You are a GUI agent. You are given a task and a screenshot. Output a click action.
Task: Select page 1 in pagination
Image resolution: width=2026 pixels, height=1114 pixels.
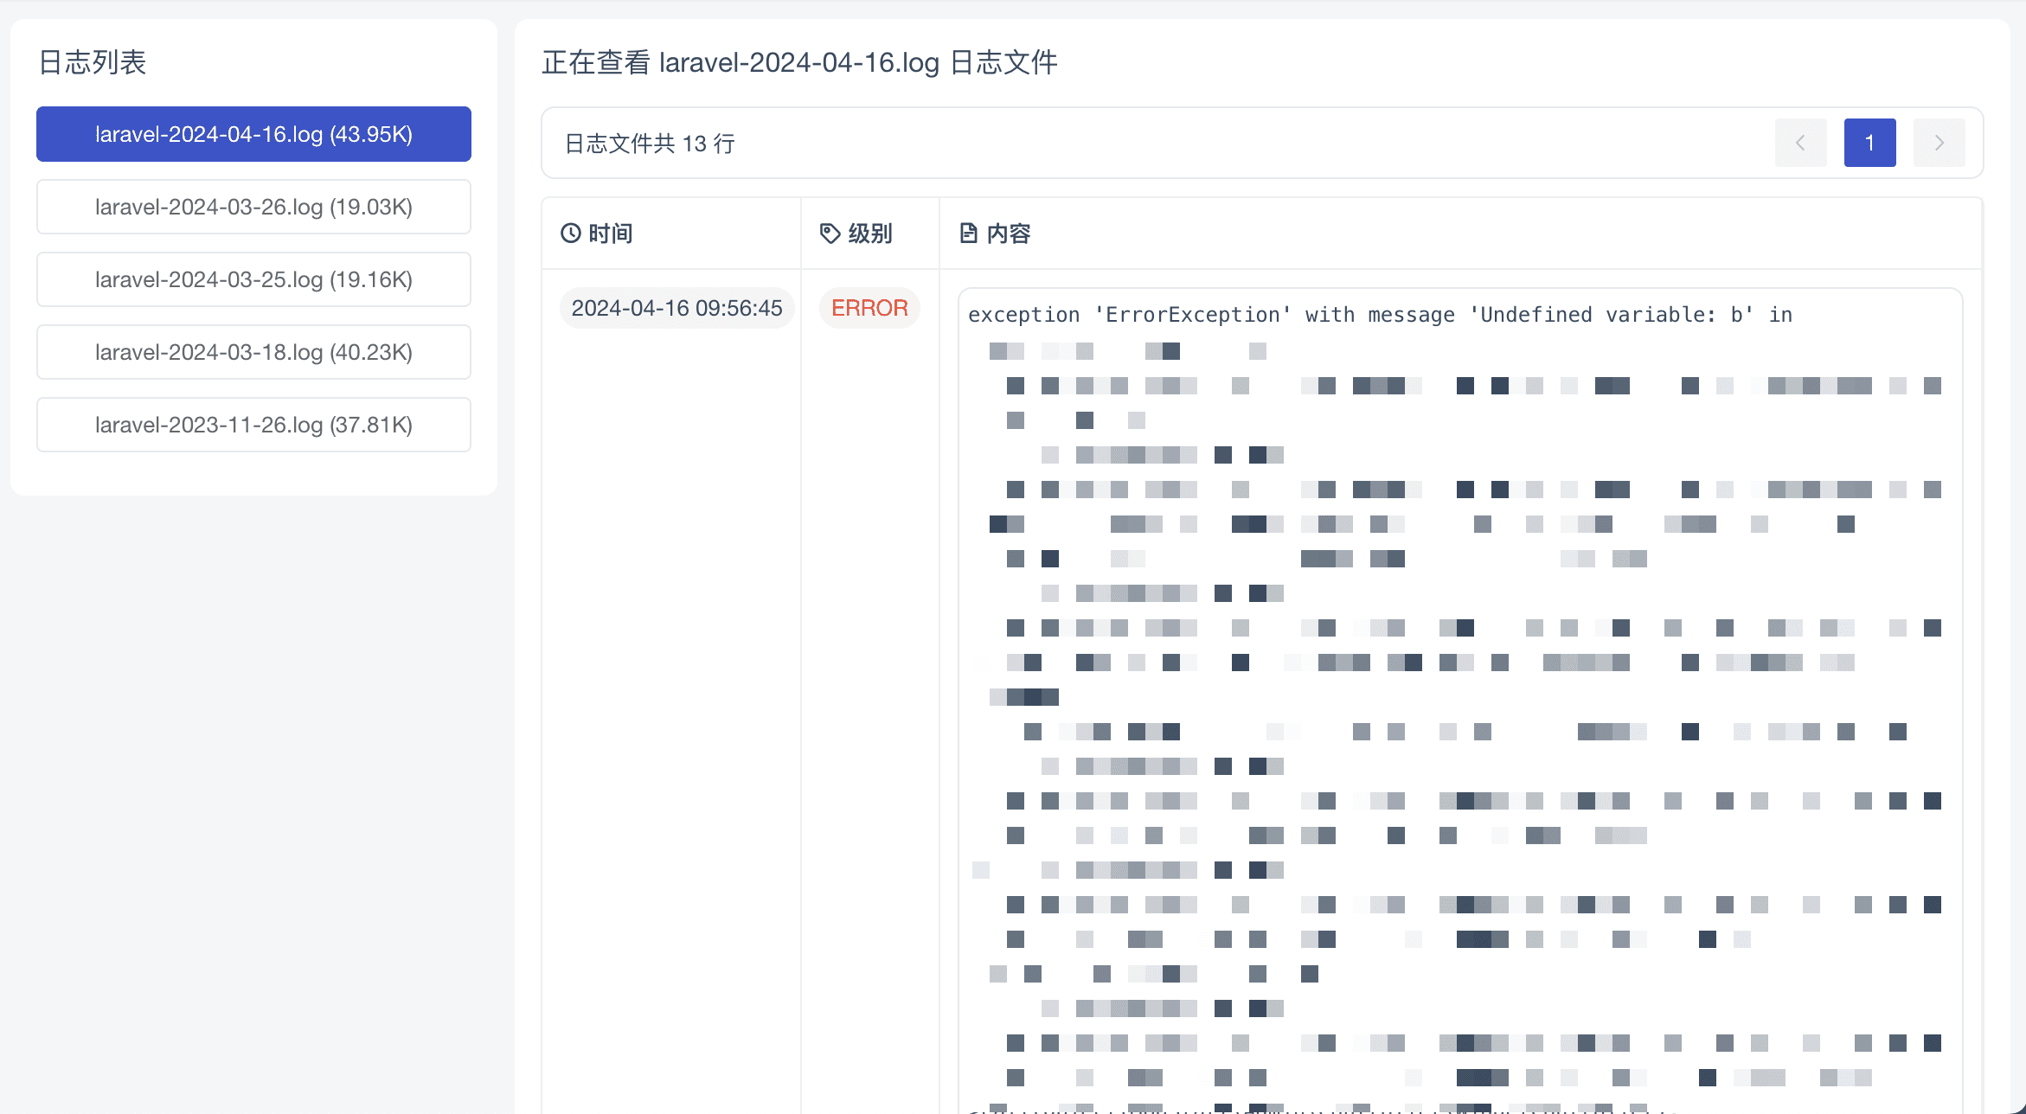click(1870, 143)
